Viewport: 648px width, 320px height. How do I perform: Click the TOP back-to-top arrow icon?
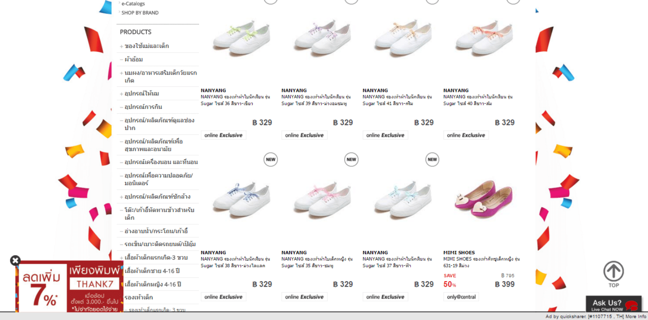pos(613,271)
